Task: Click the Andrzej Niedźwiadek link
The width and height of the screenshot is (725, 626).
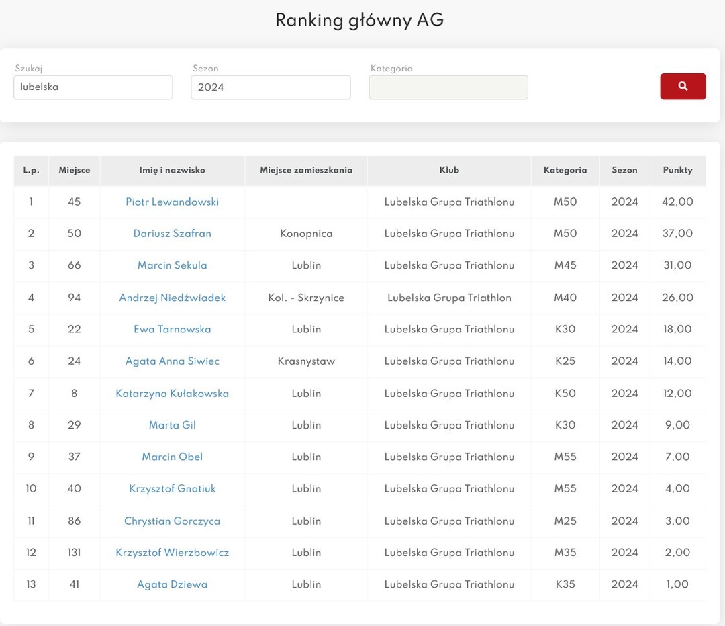Action: point(173,298)
